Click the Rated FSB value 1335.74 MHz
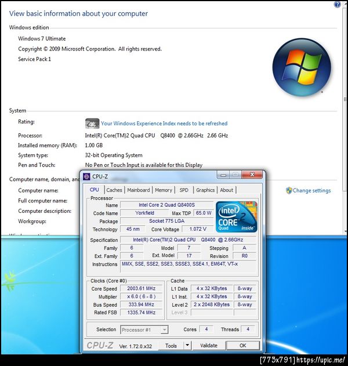 141,313
